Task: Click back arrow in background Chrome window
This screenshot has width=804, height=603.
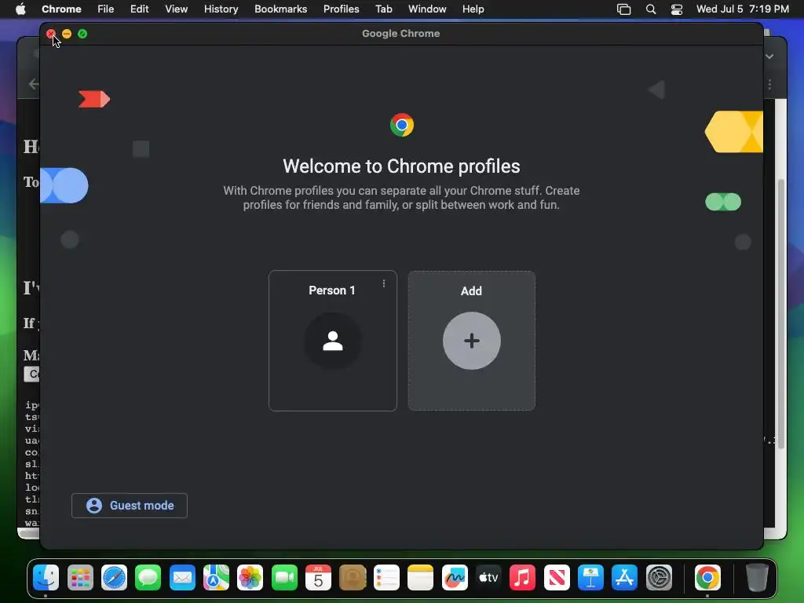Action: (x=33, y=84)
